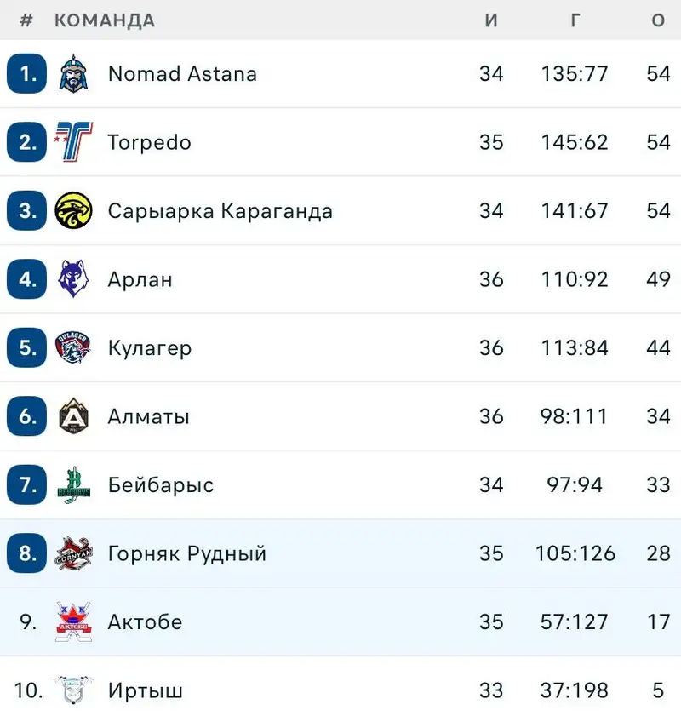681x716 pixels.
Task: Click the Алматы team logo
Action: pyautogui.click(x=73, y=416)
